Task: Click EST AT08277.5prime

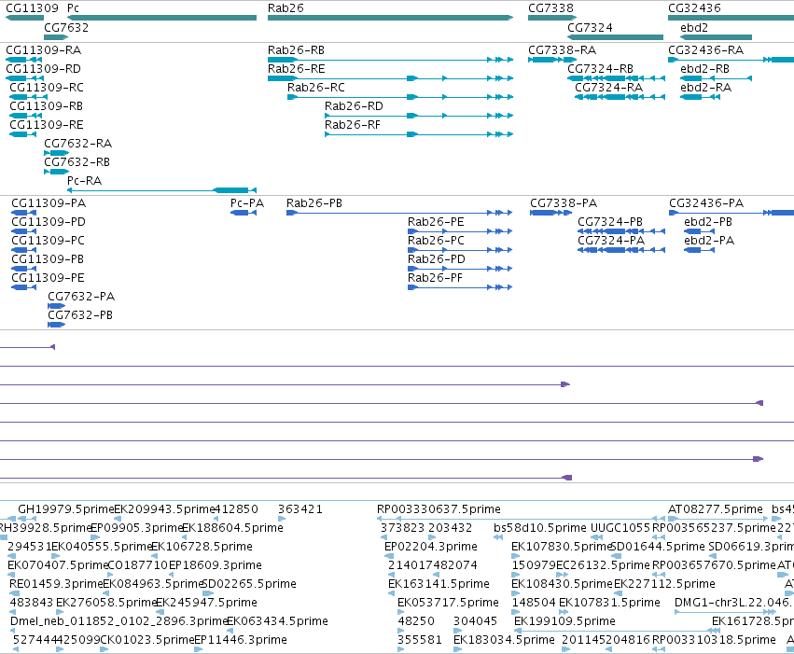Action: click(x=716, y=508)
